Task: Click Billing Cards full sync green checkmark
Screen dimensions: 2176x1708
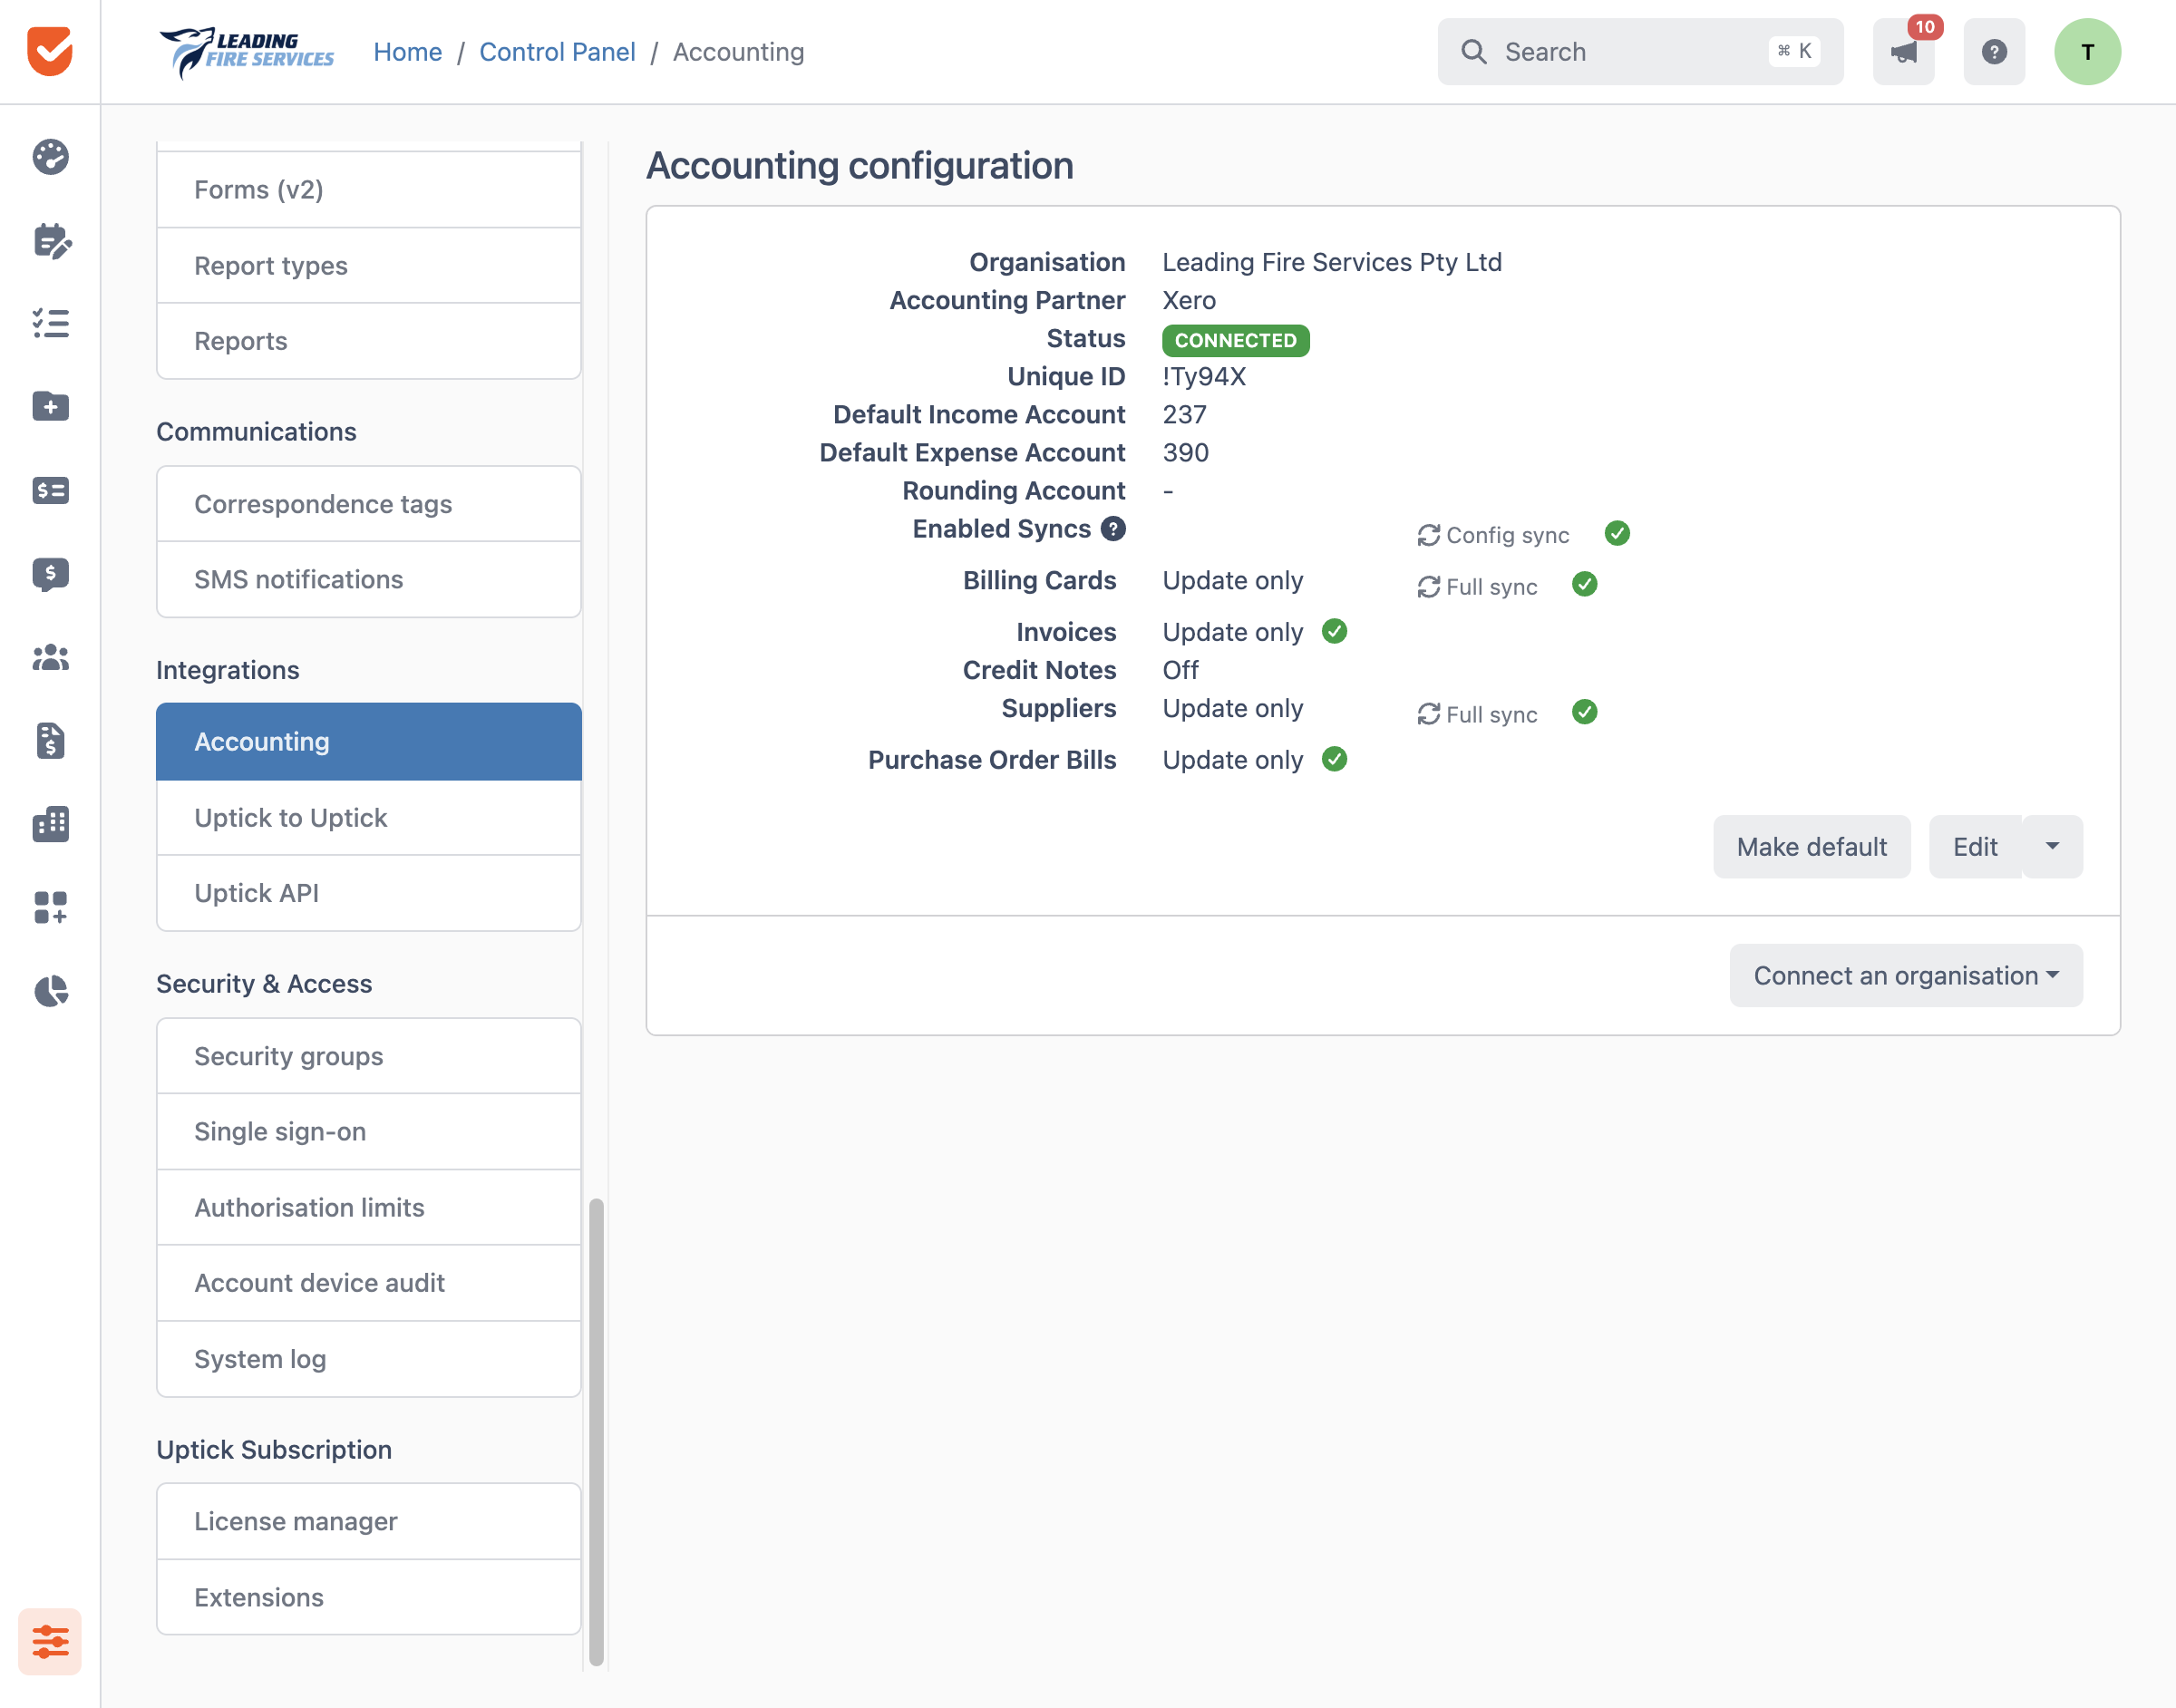Action: pos(1584,584)
